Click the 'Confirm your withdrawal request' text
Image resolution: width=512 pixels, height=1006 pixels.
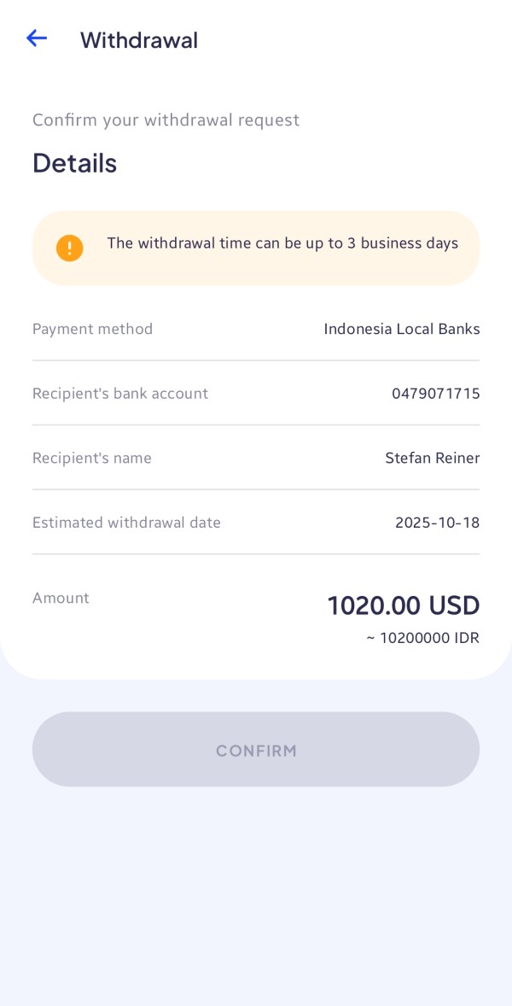pos(166,120)
